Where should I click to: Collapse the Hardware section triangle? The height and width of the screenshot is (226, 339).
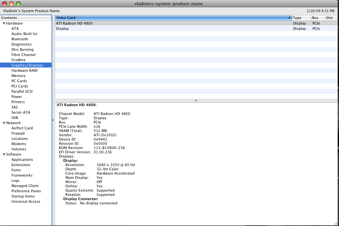tap(4, 23)
